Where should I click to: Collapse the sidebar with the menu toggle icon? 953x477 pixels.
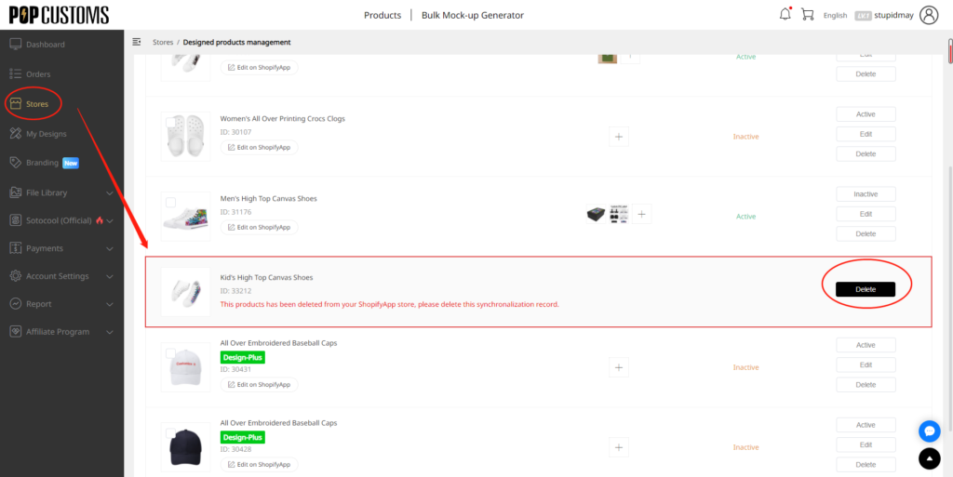pos(137,42)
